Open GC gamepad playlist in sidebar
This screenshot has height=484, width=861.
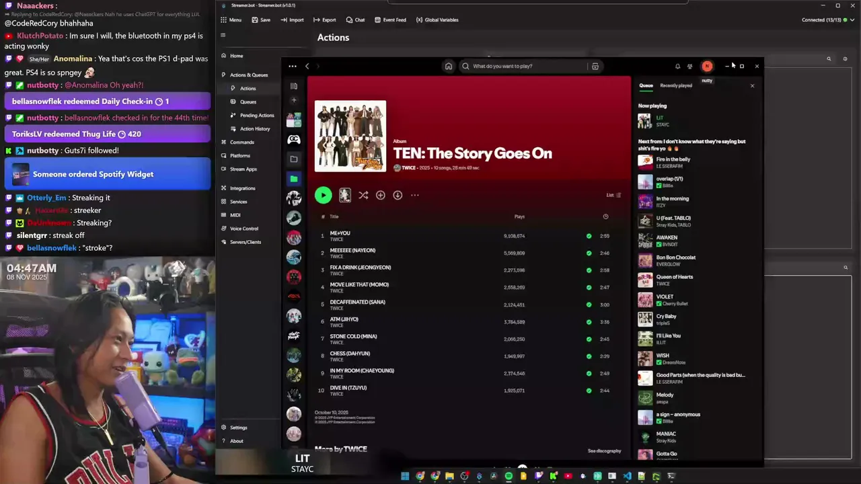click(294, 140)
